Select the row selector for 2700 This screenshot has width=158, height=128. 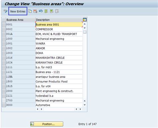[x=4, y=100]
